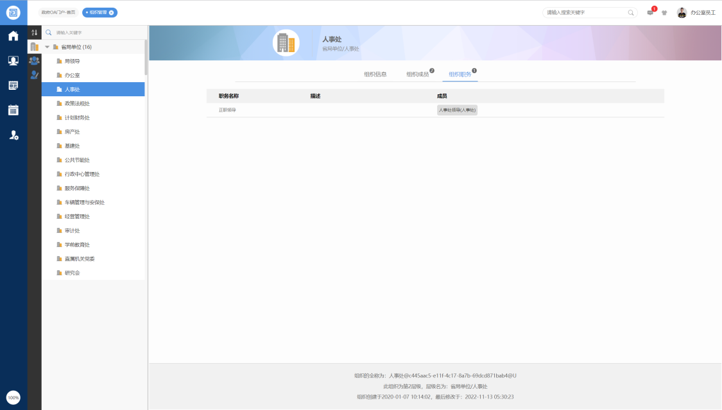Select the group members icon in dark panel
Image resolution: width=722 pixels, height=410 pixels.
point(35,61)
